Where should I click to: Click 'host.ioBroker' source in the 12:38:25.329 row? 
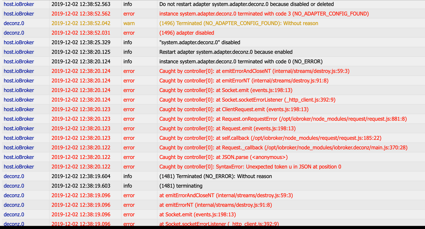19,42
